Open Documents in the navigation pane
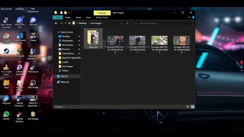 click(x=67, y=45)
